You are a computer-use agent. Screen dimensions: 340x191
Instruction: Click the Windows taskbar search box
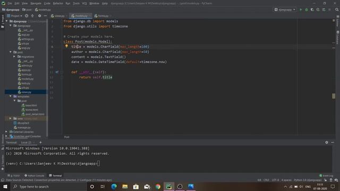coord(48,186)
